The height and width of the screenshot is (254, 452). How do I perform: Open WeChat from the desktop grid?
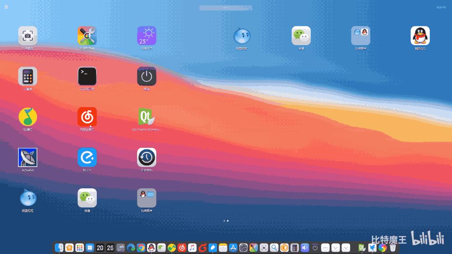pyautogui.click(x=301, y=36)
